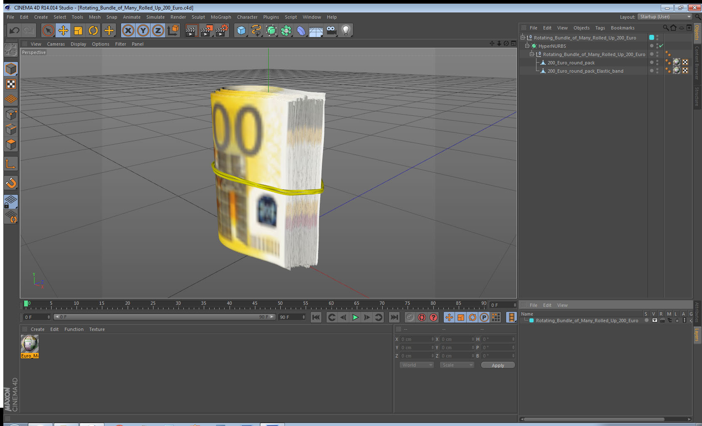
Task: Open Object Manager search icon
Action: point(666,28)
